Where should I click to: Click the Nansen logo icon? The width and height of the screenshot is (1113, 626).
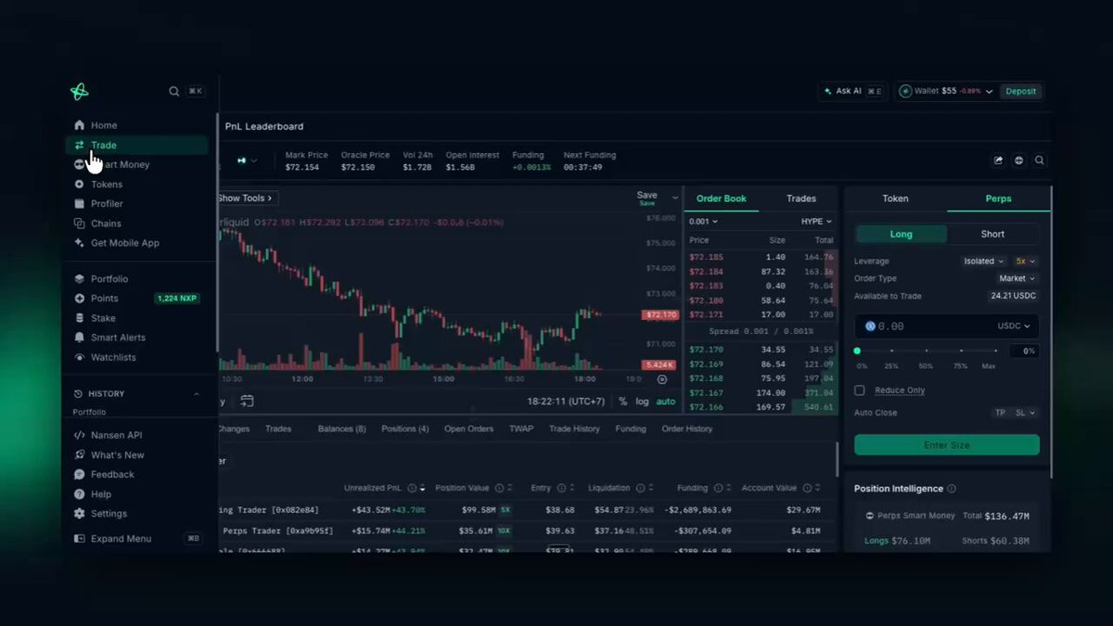79,91
